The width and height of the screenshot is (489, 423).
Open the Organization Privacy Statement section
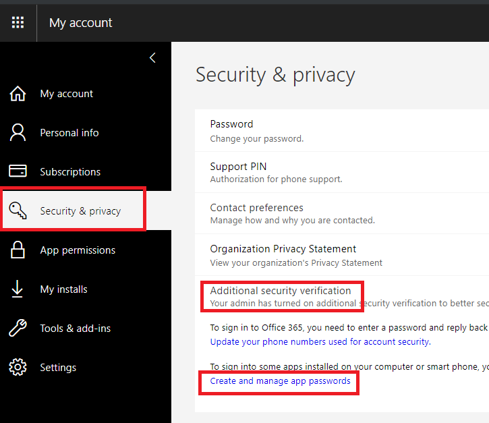click(x=342, y=255)
